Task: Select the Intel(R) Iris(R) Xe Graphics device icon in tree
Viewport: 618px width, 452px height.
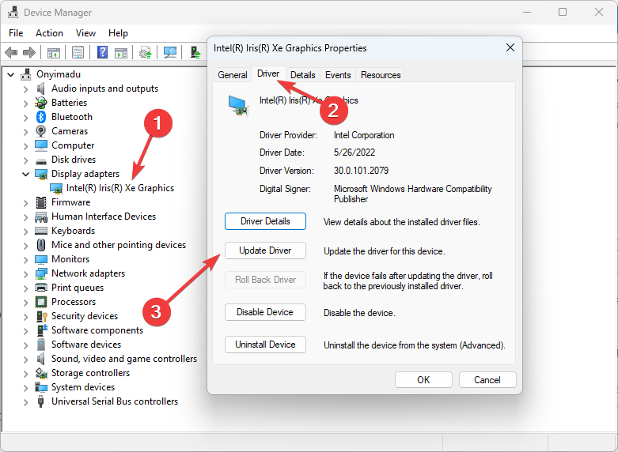Action: [x=56, y=188]
